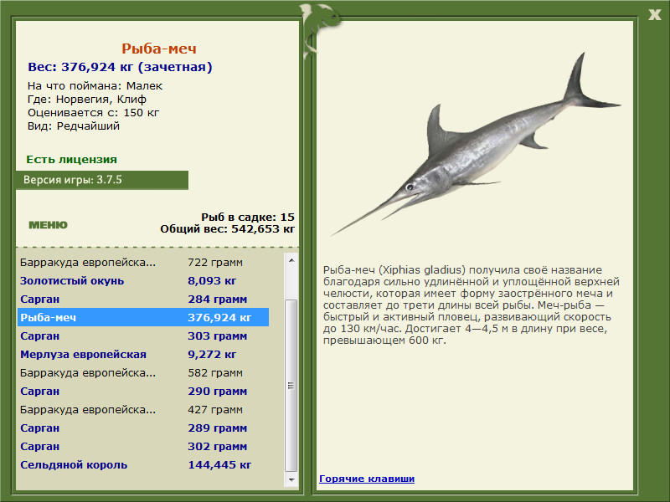Select the highlighted Рыба-меч list row
Viewport: 670px width, 502px height.
pos(143,317)
